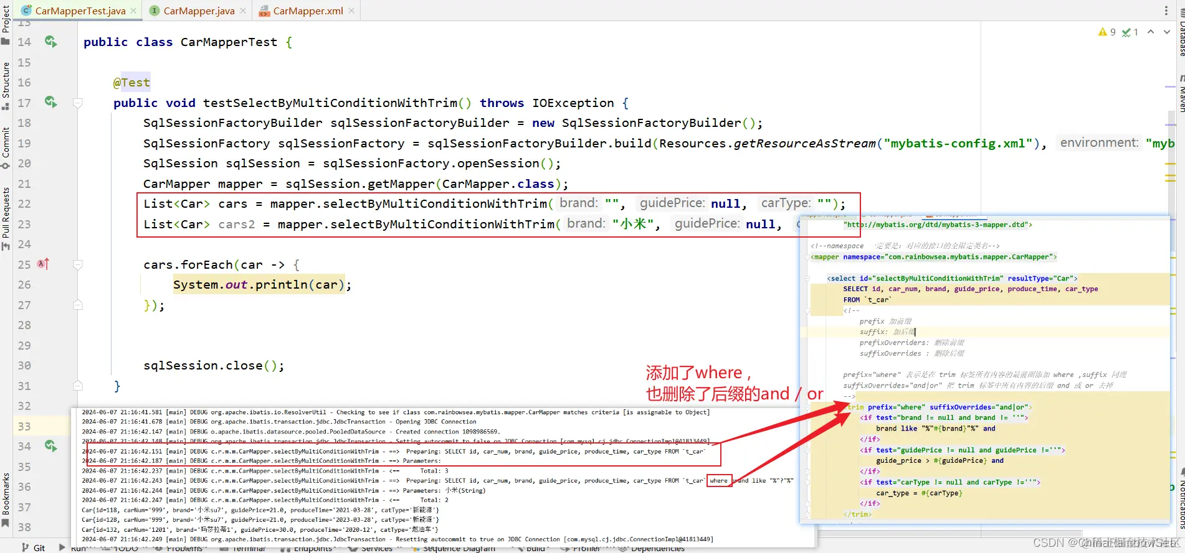Open the editor tabs more options menu
The width and height of the screenshot is (1185, 553).
tap(1166, 11)
